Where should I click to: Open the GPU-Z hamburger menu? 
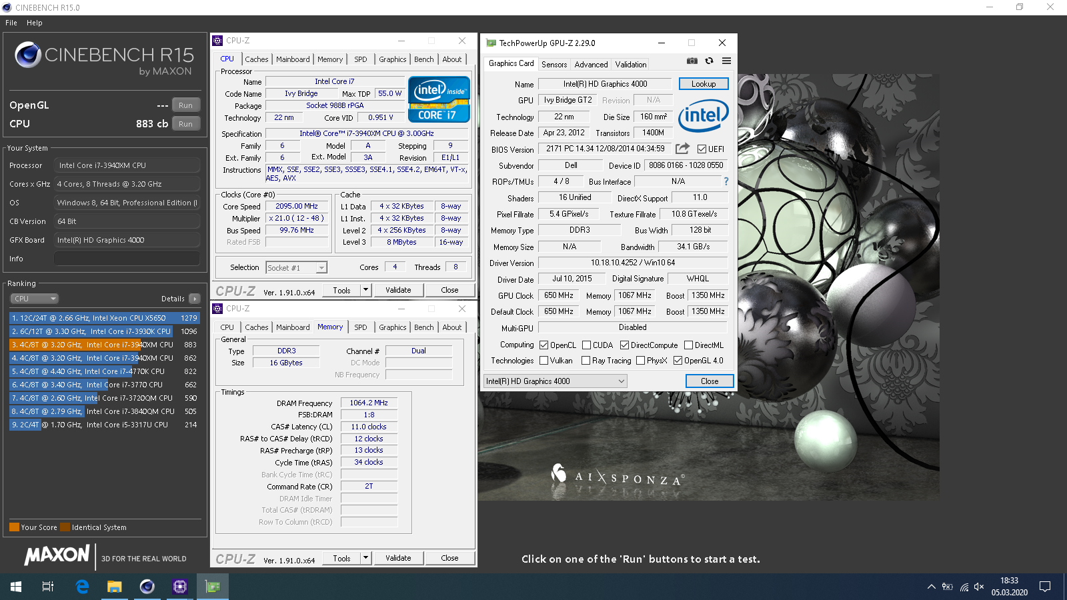point(726,61)
